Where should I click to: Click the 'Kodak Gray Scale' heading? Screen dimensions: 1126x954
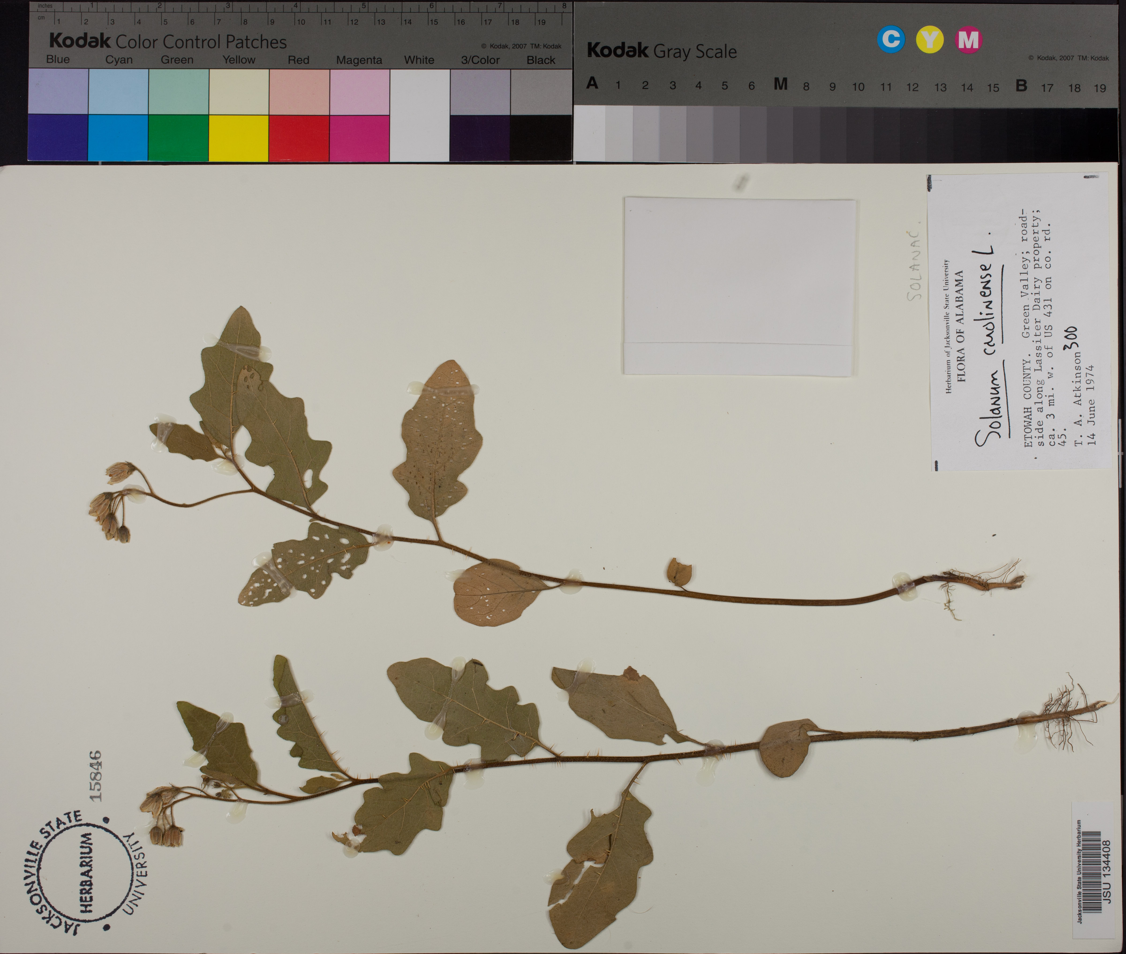pyautogui.click(x=662, y=51)
